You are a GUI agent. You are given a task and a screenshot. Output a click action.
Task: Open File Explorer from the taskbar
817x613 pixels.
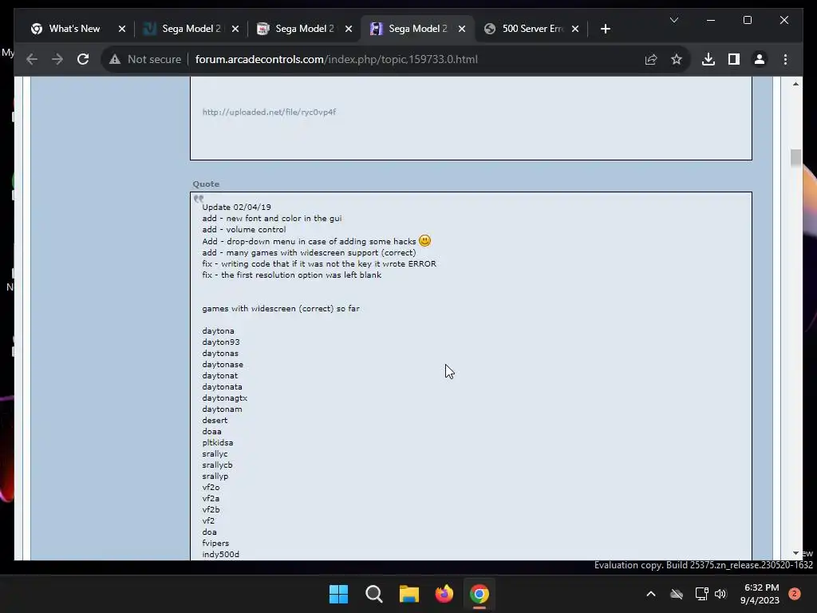[x=409, y=594]
